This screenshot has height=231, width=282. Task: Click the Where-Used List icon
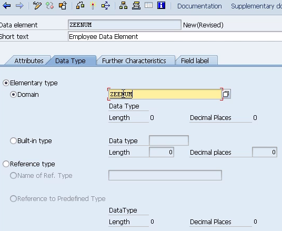pos(106,6)
